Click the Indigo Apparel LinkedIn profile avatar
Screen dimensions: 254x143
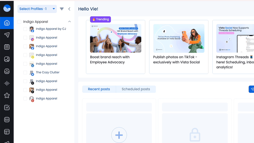pos(32,64)
